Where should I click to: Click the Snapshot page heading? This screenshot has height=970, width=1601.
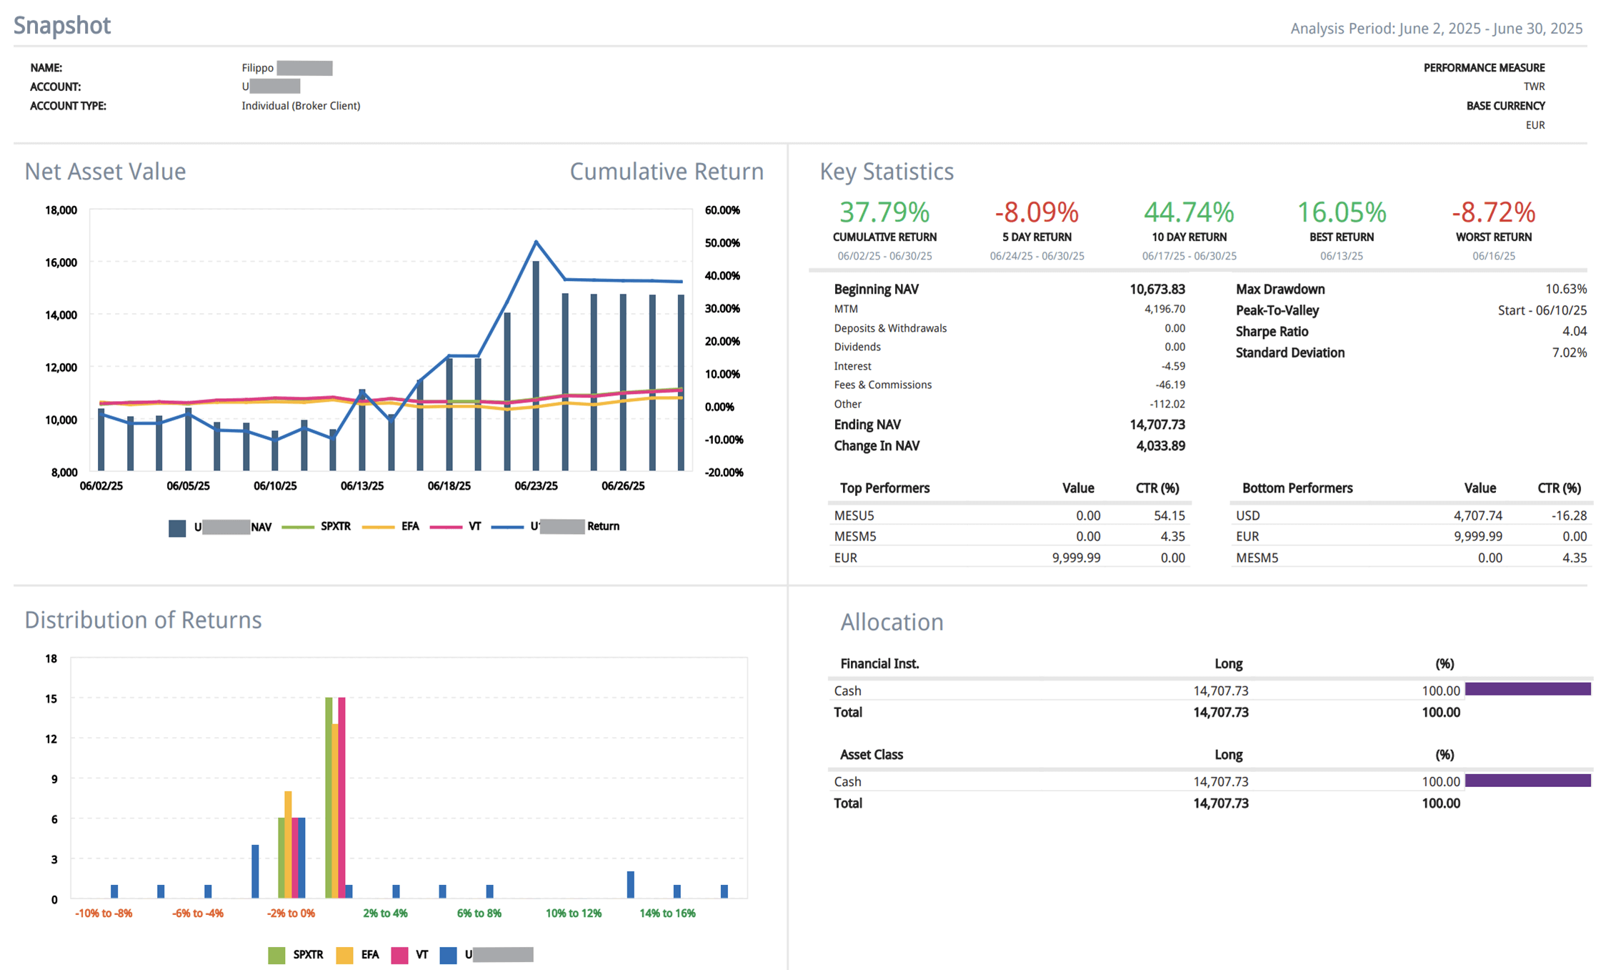(x=62, y=26)
